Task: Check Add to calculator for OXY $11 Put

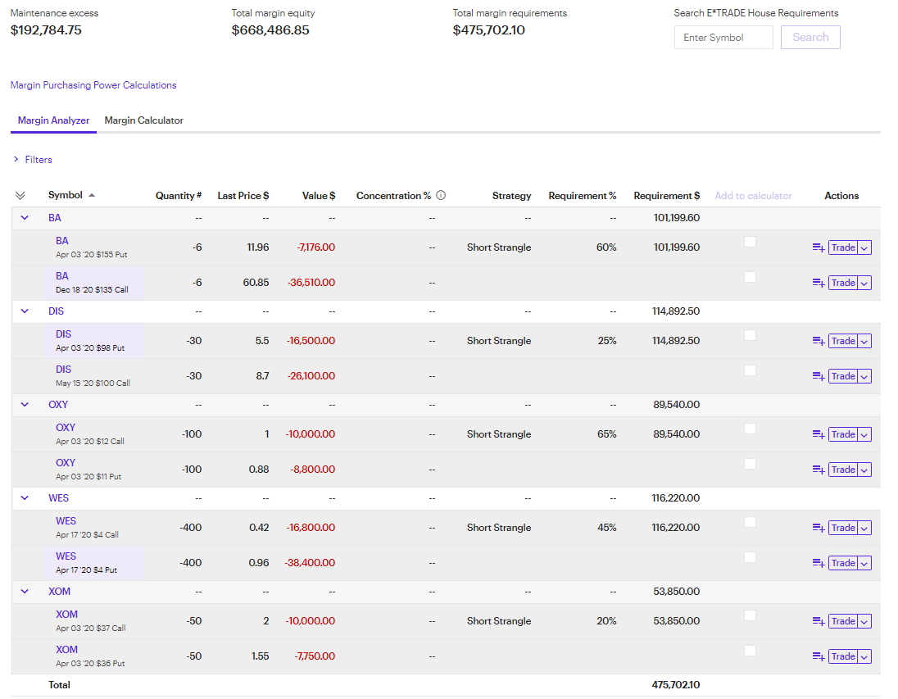Action: tap(750, 464)
